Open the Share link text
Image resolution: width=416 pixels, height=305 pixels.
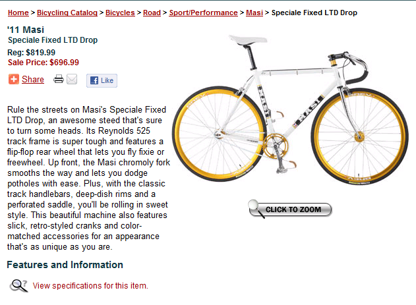point(33,80)
